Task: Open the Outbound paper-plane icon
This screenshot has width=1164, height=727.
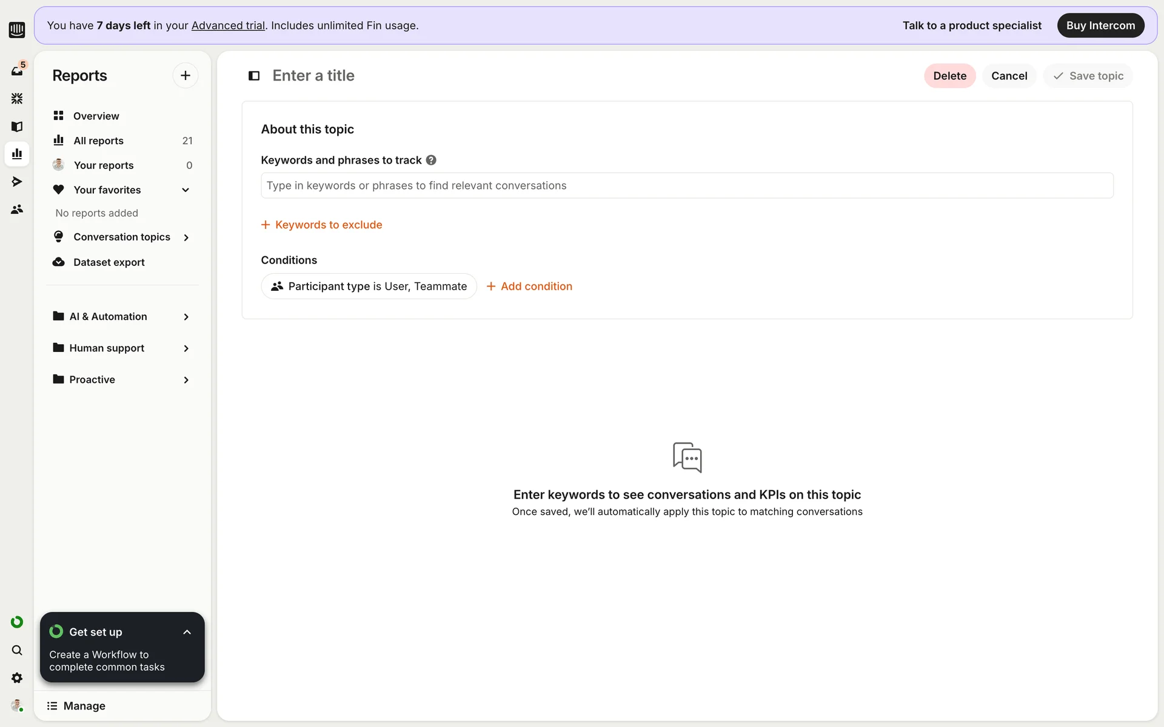Action: tap(17, 181)
